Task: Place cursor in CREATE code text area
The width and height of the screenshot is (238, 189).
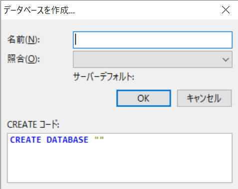Action: click(120, 158)
